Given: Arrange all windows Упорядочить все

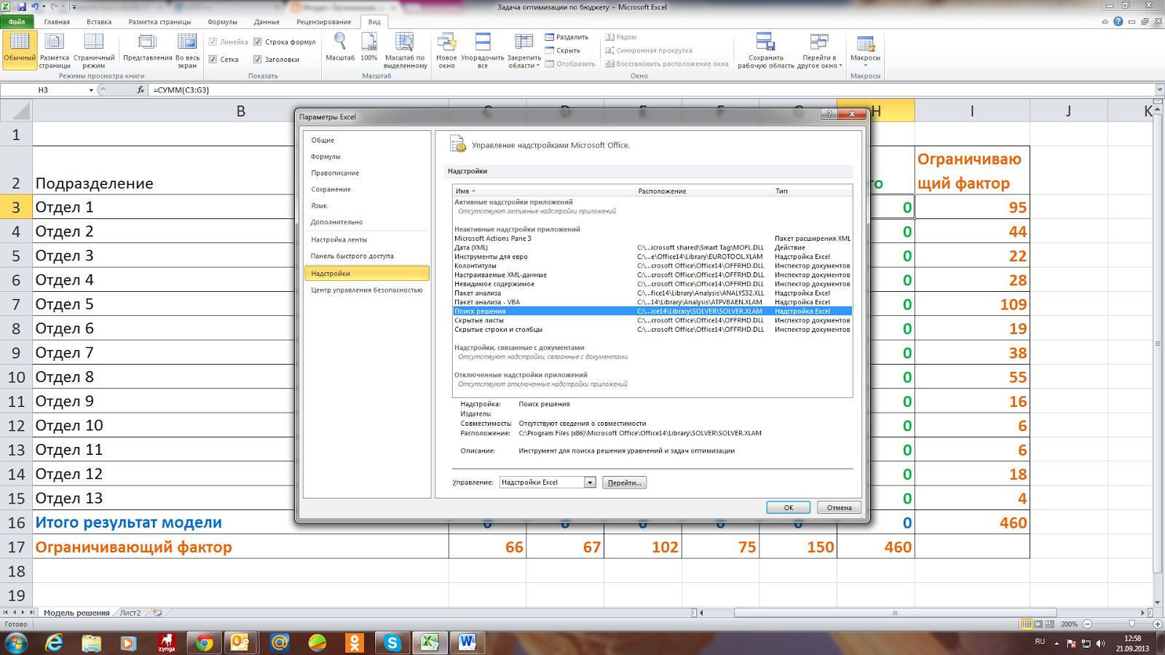Looking at the screenshot, I should pyautogui.click(x=482, y=50).
